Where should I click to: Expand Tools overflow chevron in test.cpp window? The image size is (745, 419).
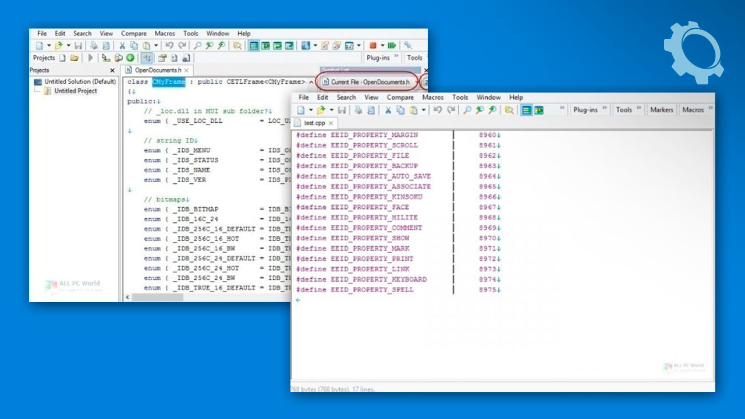(638, 108)
